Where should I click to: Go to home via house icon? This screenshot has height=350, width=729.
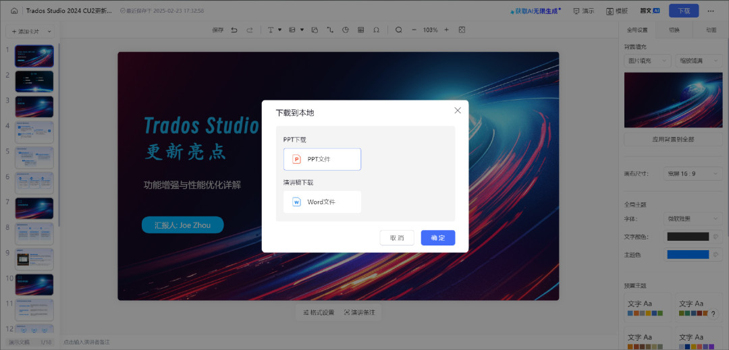(x=14, y=11)
